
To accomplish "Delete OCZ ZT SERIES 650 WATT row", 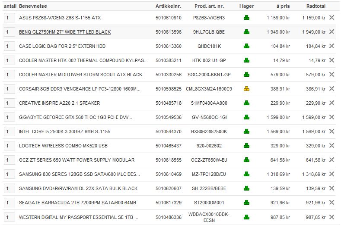I will click(331, 160).
